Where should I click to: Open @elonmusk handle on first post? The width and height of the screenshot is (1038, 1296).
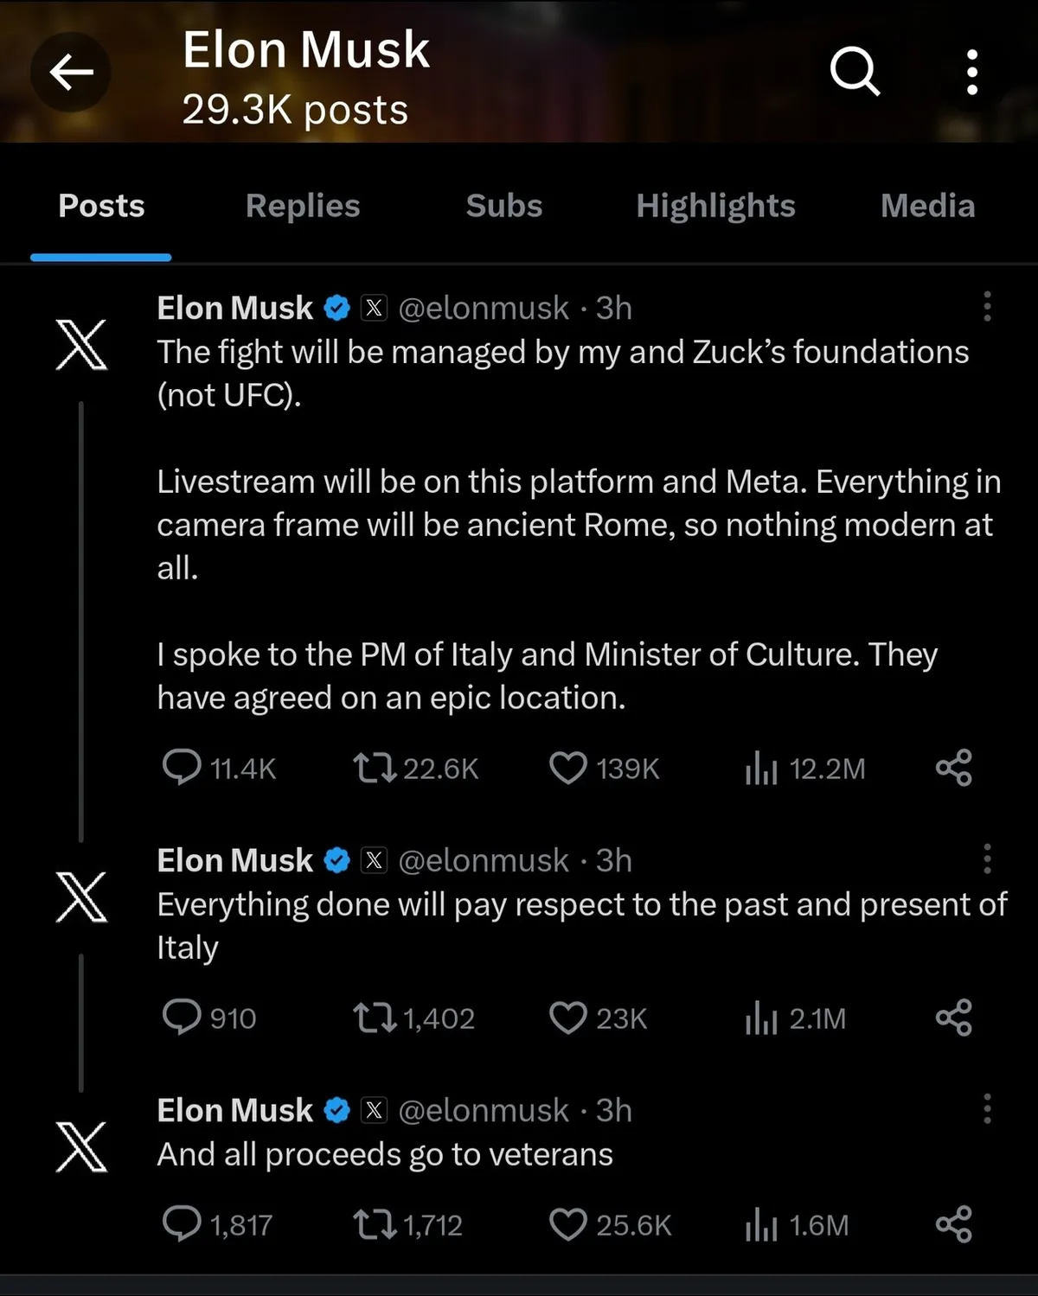(x=483, y=308)
